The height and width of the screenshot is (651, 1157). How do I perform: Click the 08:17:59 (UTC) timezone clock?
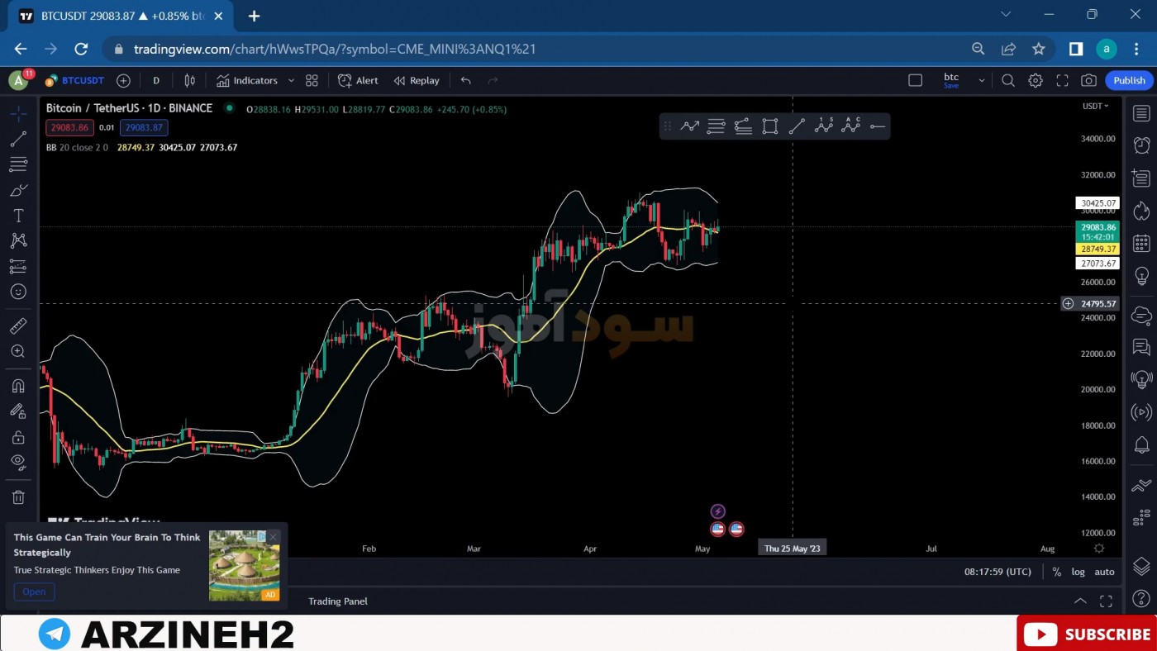997,572
